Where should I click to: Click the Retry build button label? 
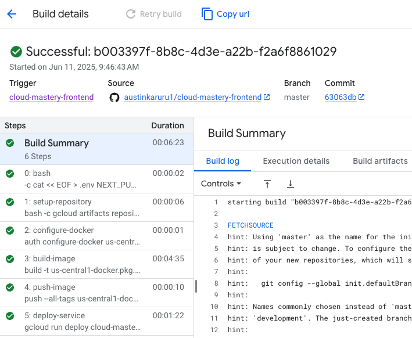pyautogui.click(x=161, y=14)
